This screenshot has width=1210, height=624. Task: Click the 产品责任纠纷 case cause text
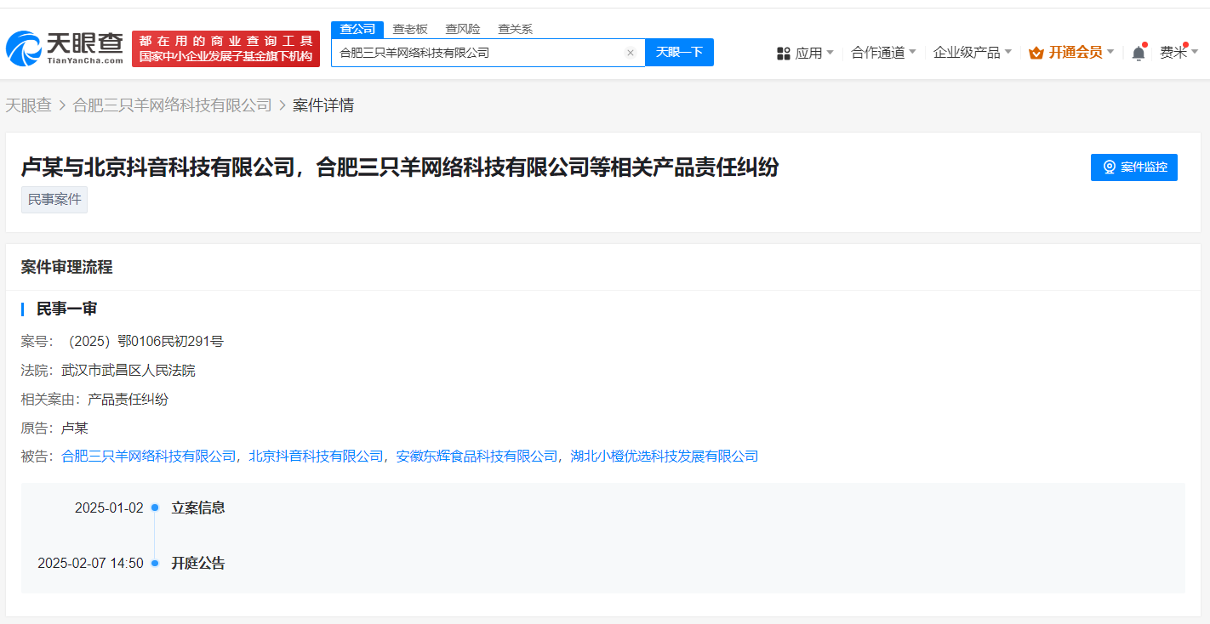(128, 400)
